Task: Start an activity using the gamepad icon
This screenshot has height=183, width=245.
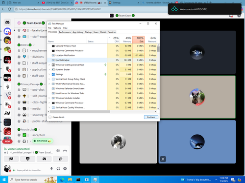Action: coord(44,159)
